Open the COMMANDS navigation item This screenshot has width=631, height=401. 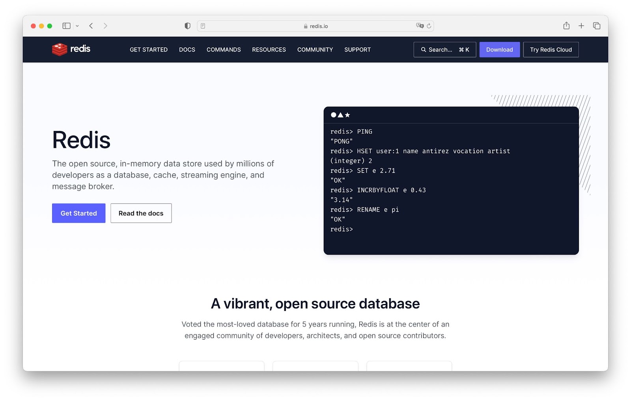(224, 50)
